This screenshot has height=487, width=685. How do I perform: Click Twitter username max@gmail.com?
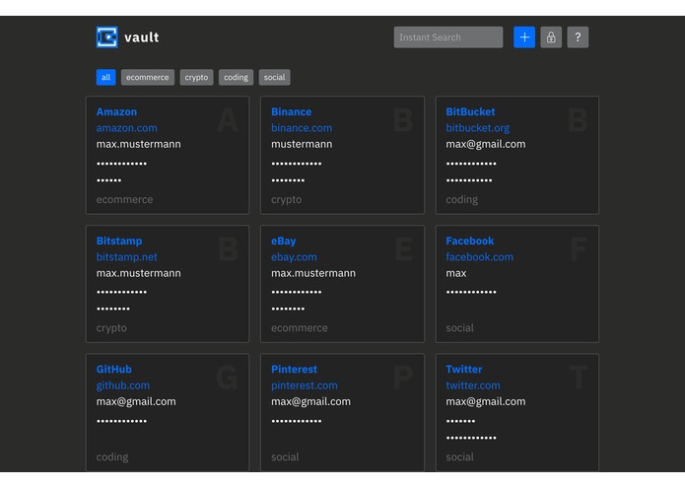(485, 402)
